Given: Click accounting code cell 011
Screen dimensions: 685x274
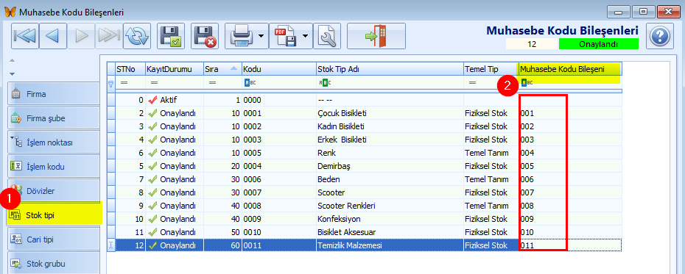Looking at the screenshot, I should 569,245.
